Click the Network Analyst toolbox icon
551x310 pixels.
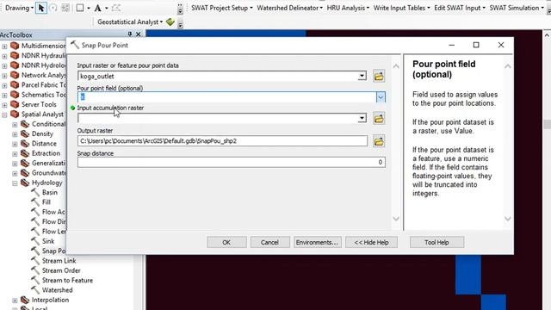15,75
